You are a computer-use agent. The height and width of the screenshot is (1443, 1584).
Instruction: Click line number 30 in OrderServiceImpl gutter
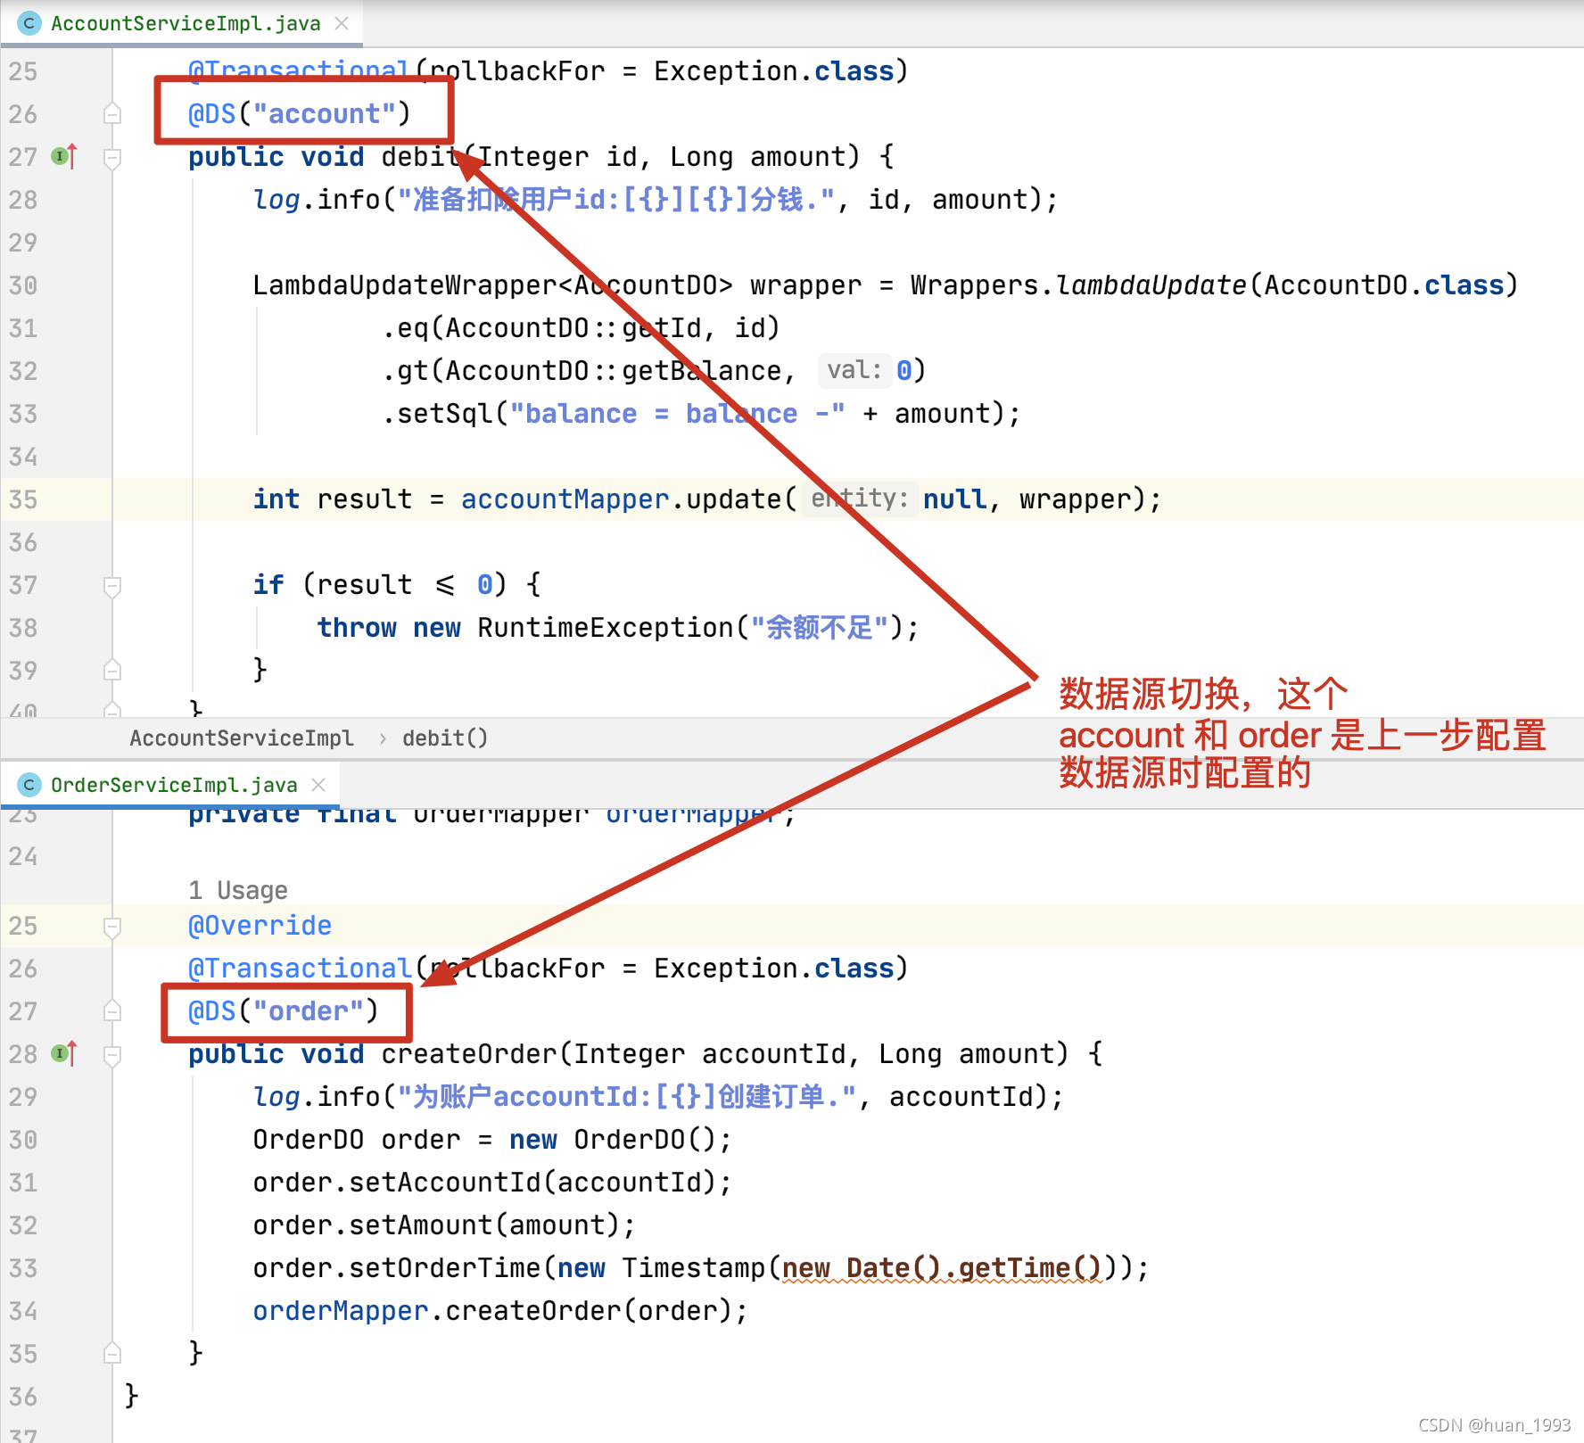tap(23, 1140)
